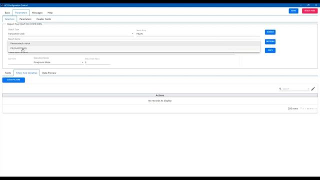Open the 200 rows page-size dropdown
This screenshot has height=180, width=320.
point(294,108)
